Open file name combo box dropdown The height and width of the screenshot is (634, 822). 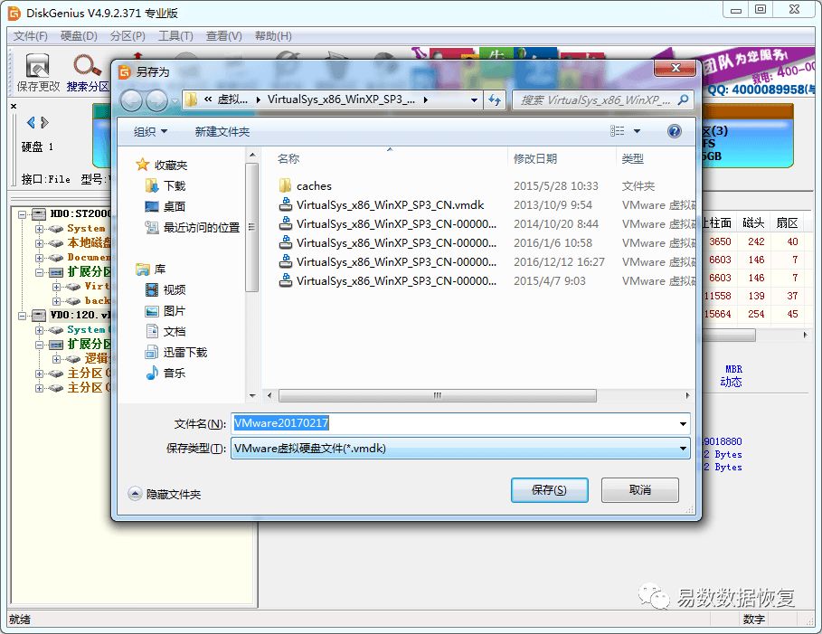click(683, 423)
